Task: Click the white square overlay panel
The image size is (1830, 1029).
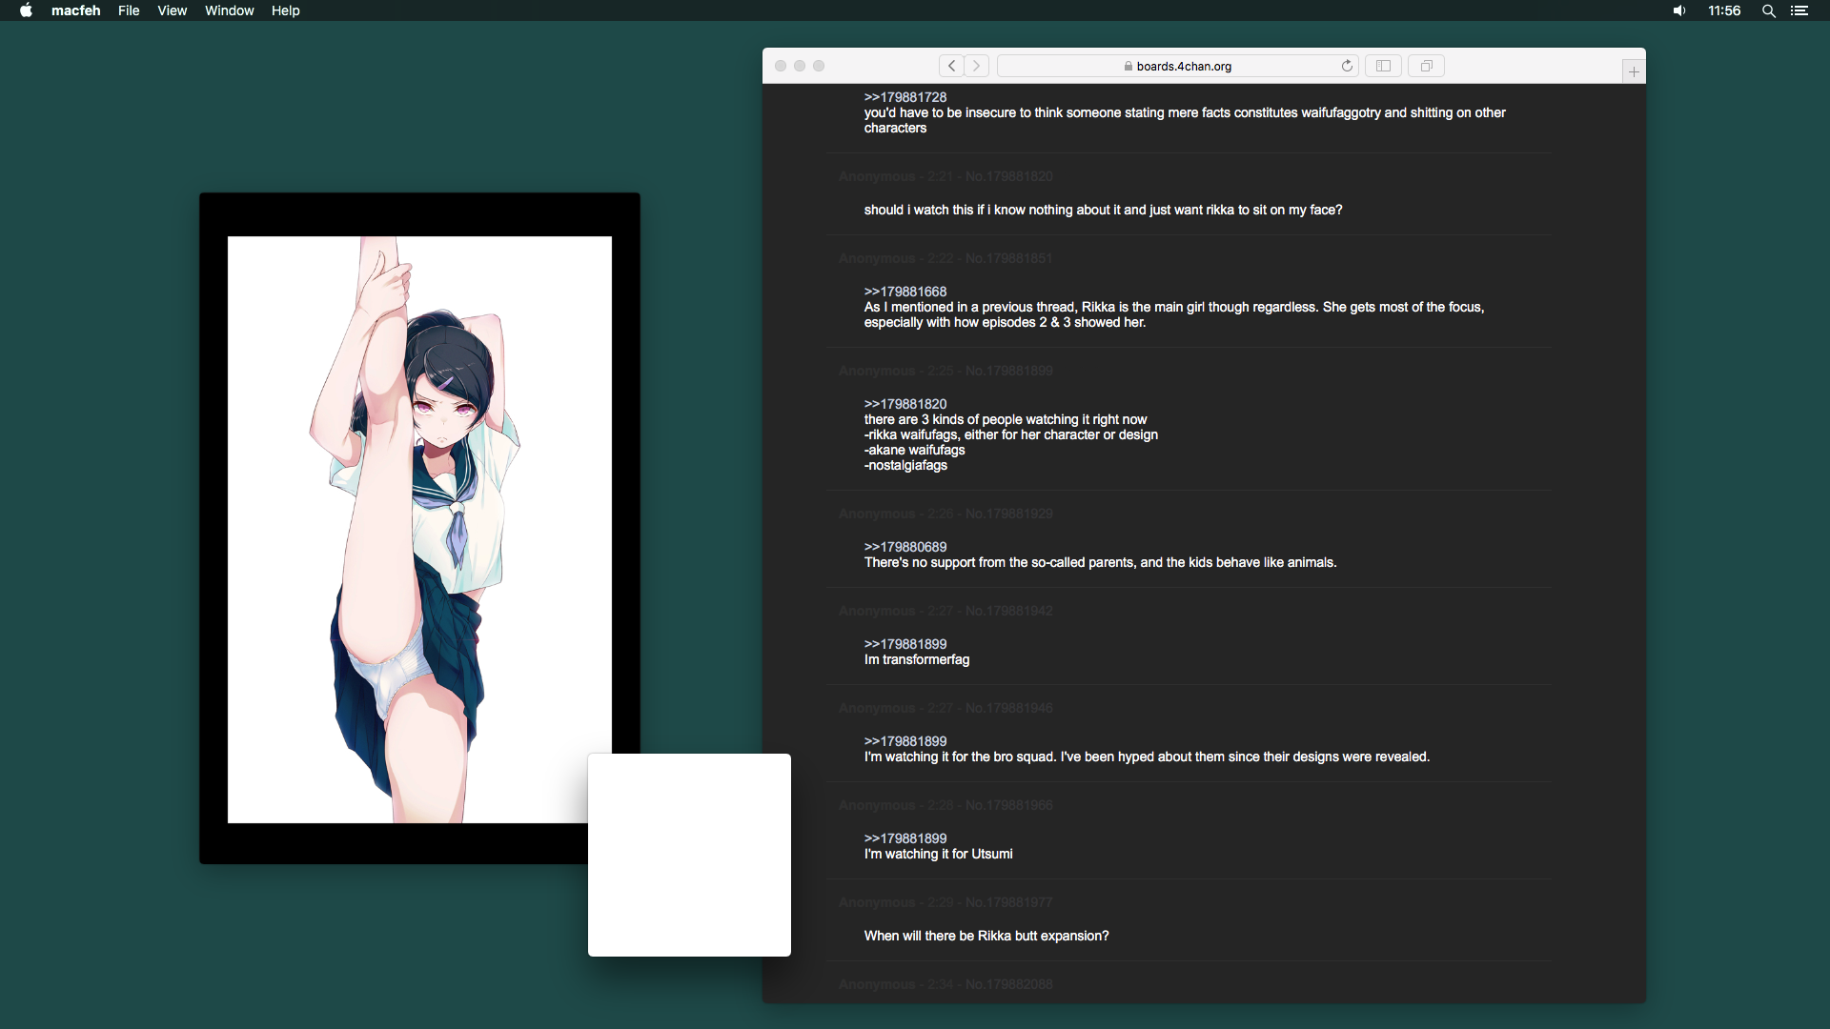Action: (689, 855)
